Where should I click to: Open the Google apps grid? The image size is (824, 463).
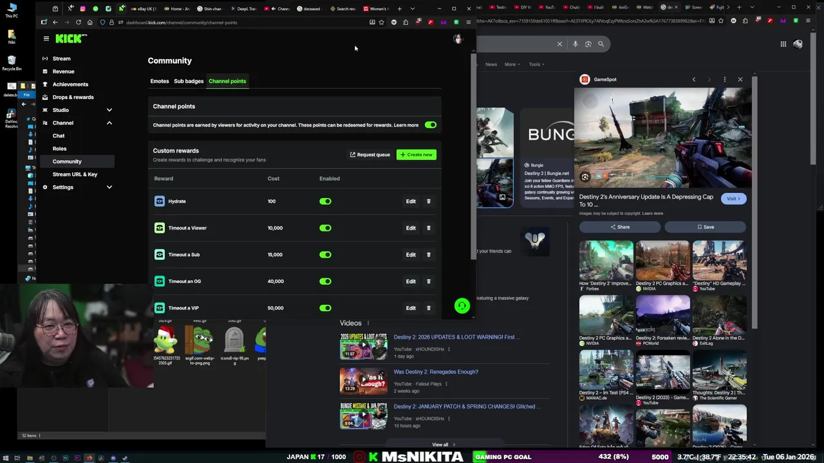pyautogui.click(x=783, y=44)
